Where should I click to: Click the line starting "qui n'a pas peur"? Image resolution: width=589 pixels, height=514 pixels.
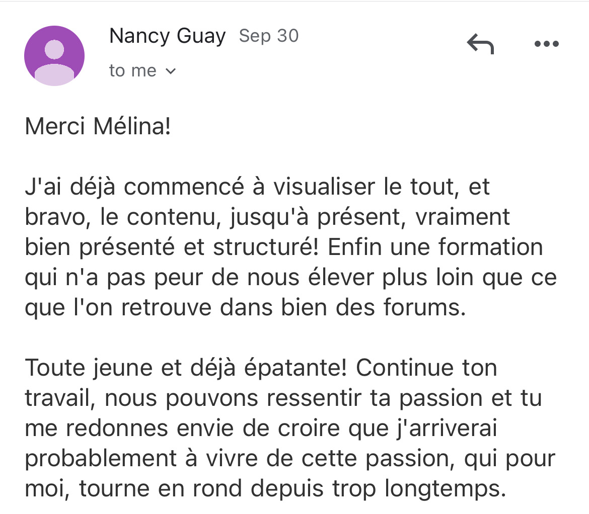(x=291, y=278)
